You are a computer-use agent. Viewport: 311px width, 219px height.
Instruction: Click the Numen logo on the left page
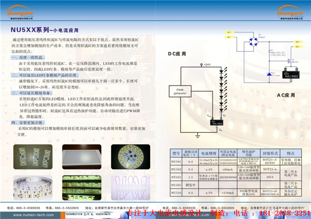20,12
